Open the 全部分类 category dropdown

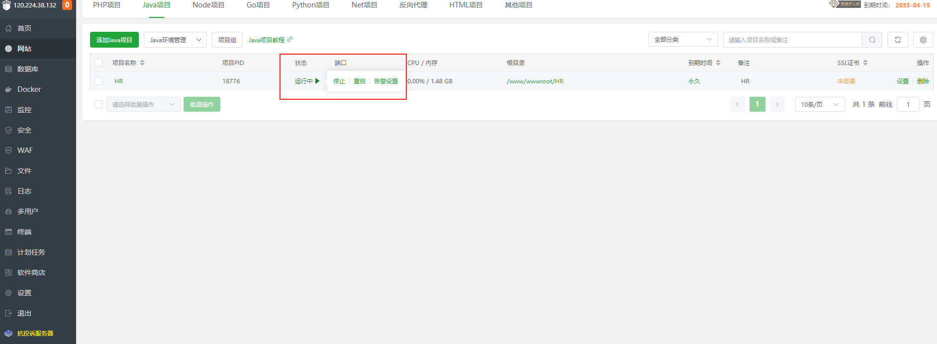pyautogui.click(x=683, y=40)
